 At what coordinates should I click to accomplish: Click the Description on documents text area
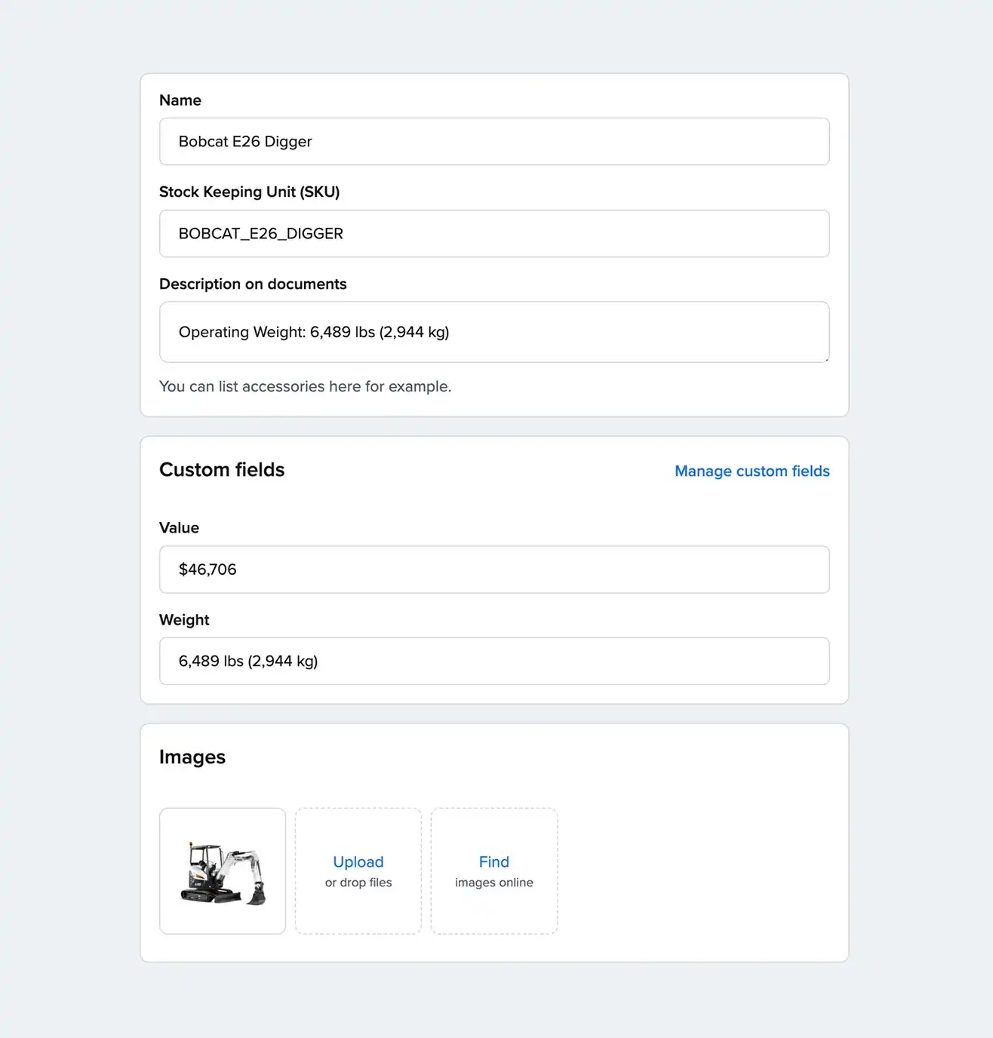(x=494, y=332)
